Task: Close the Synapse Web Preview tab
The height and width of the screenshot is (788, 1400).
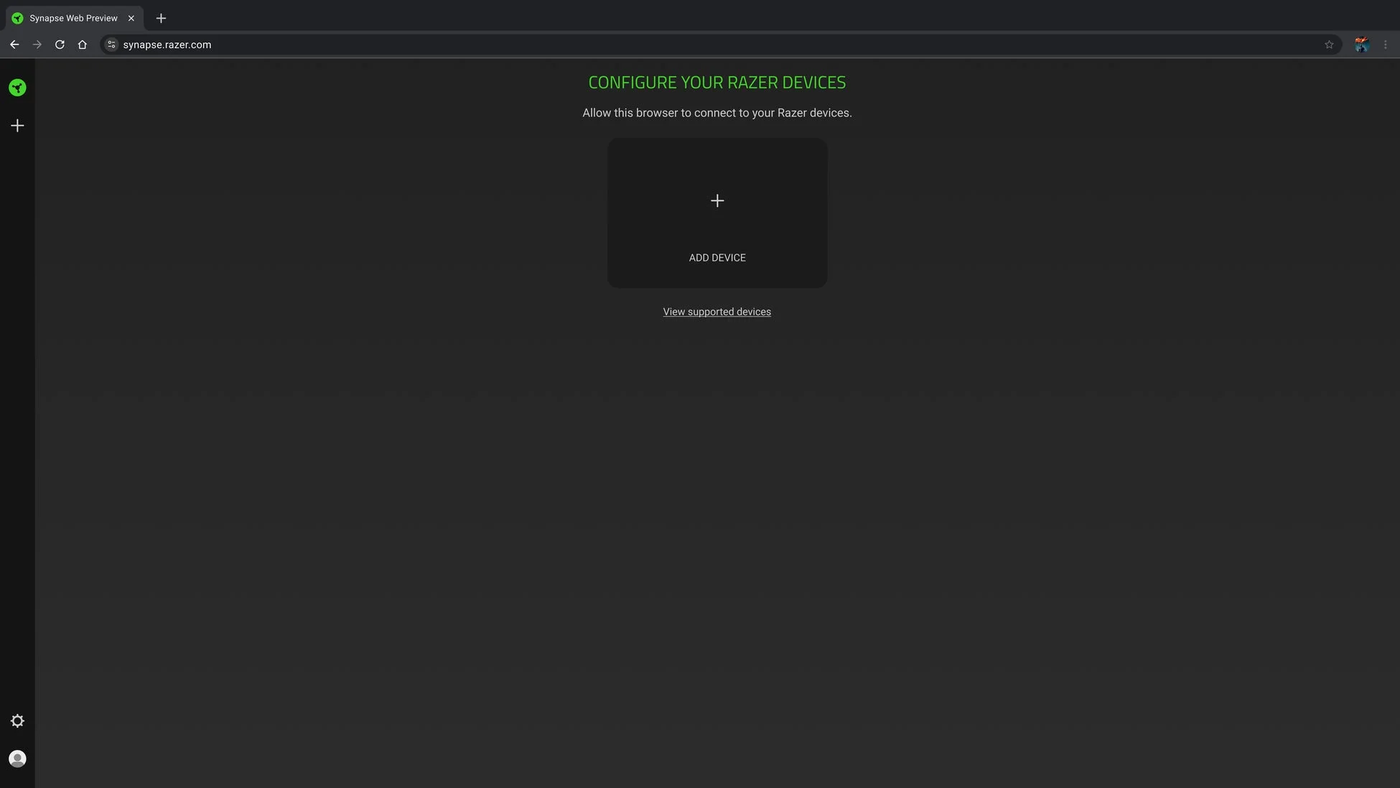Action: pos(131,18)
